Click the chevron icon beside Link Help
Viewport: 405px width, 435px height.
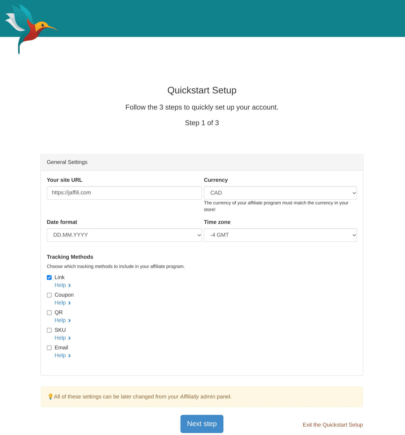(69, 285)
